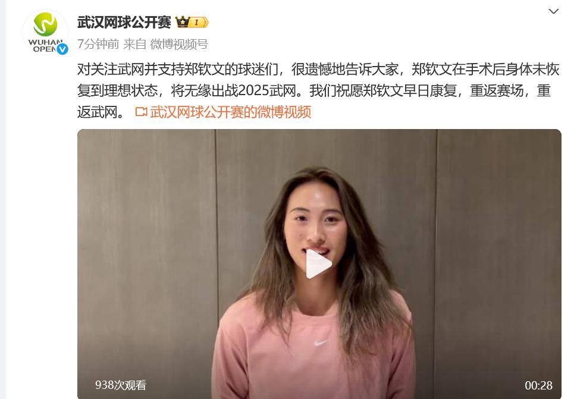Click the 00:28 video duration label
Viewport: 577px width, 399px height.
(x=538, y=385)
